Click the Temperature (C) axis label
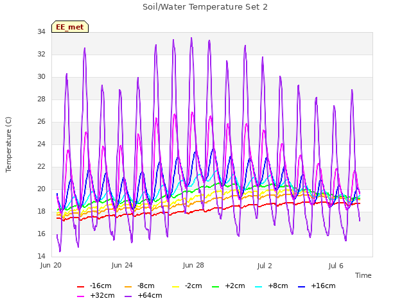This screenshot has width=411, height=308. click(8, 144)
